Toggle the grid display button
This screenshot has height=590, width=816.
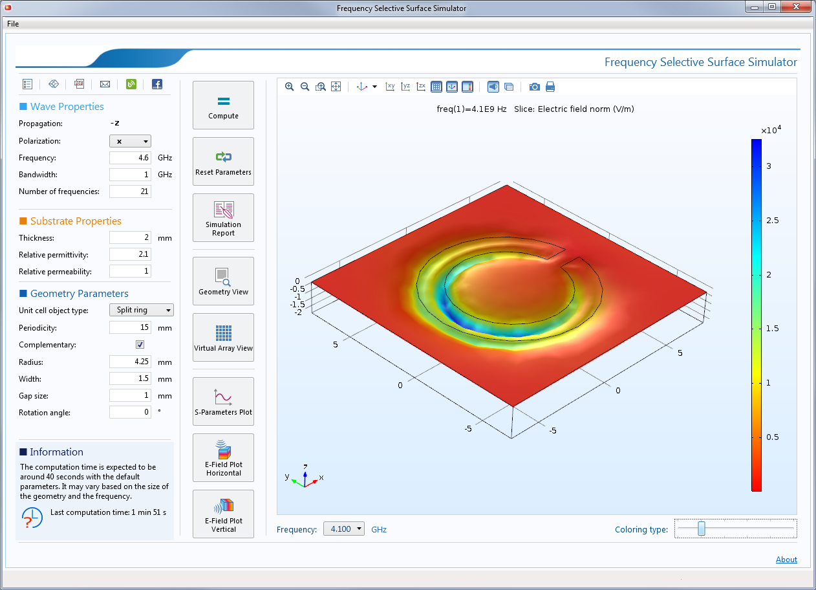436,87
